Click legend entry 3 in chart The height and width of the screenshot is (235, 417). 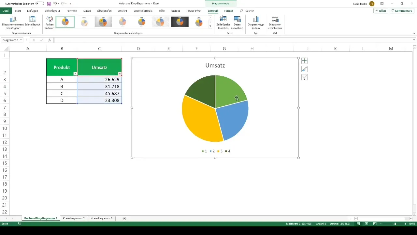220,151
